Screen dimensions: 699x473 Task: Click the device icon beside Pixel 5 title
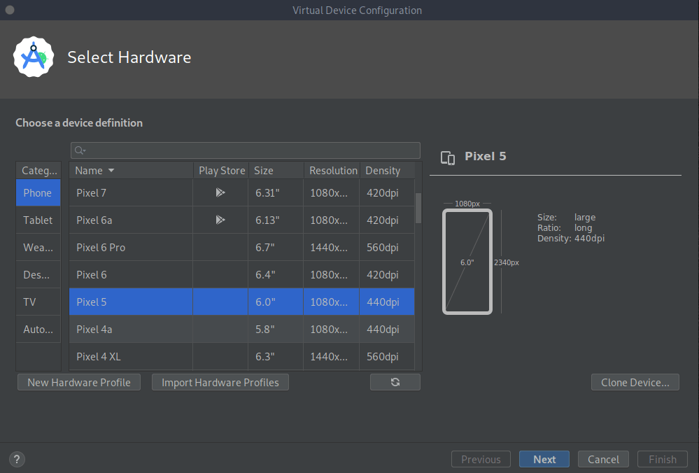(x=448, y=158)
